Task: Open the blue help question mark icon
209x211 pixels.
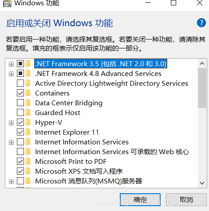Action: click(201, 23)
